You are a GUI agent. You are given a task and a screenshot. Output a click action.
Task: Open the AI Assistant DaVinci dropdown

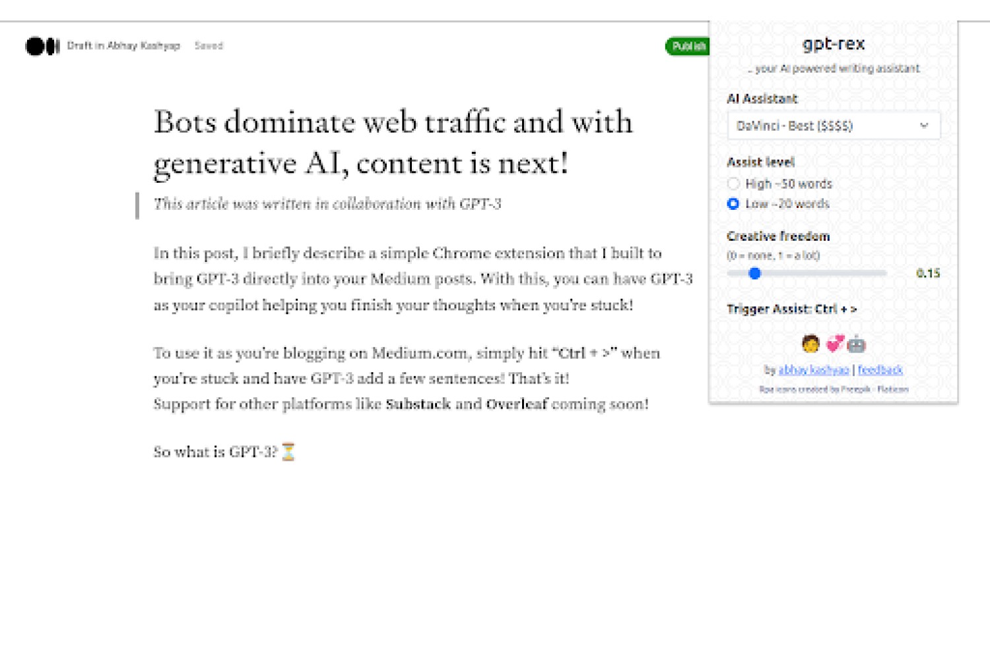(x=834, y=125)
